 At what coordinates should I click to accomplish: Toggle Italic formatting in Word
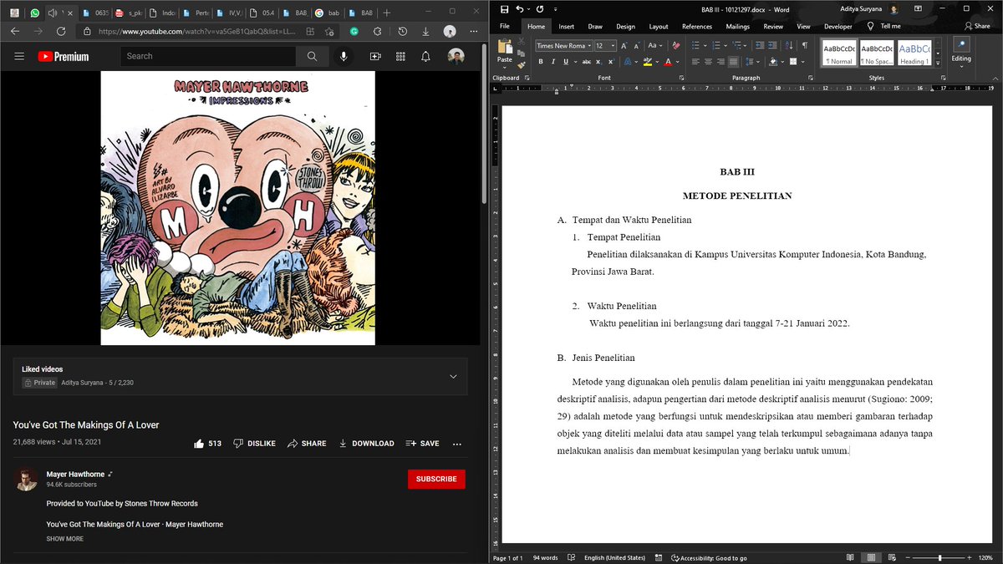coord(553,62)
